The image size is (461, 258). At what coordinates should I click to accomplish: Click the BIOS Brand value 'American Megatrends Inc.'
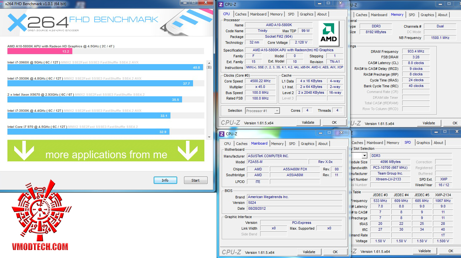pyautogui.click(x=295, y=197)
